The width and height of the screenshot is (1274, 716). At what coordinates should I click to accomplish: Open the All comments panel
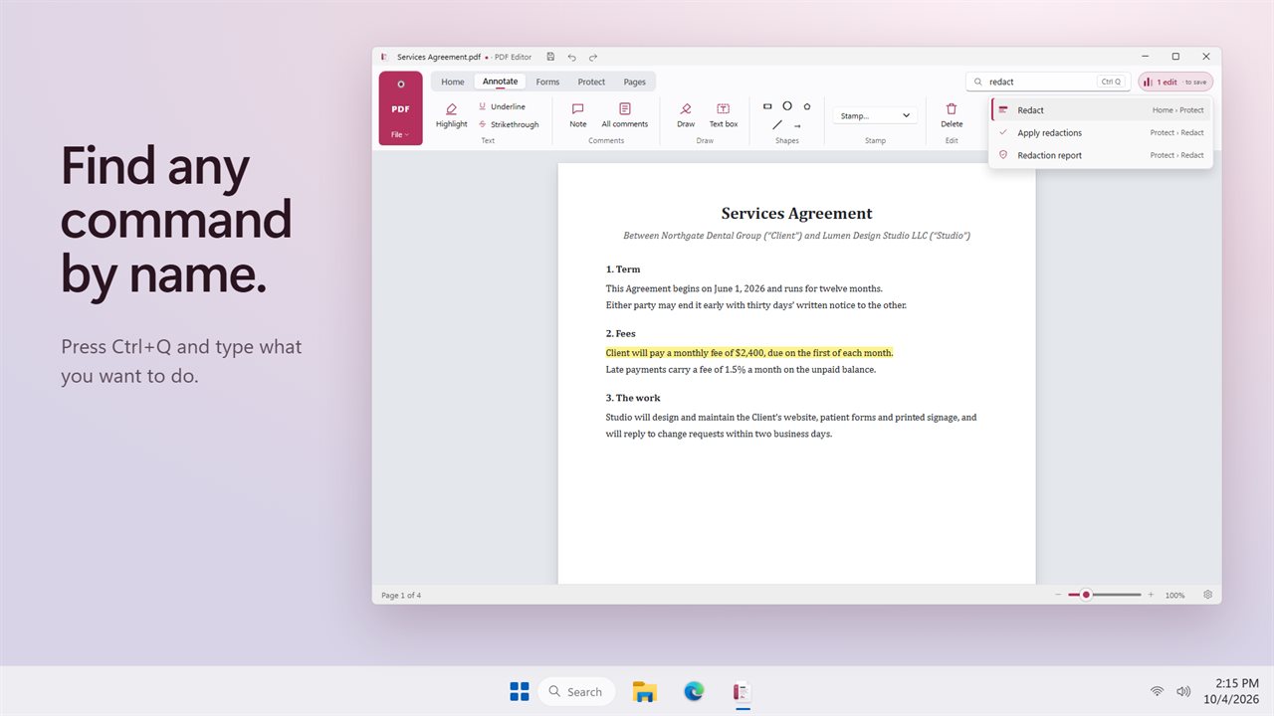[x=625, y=115]
